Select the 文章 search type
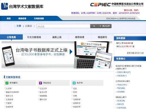Viewport: 146px width, 109px height. point(19,26)
